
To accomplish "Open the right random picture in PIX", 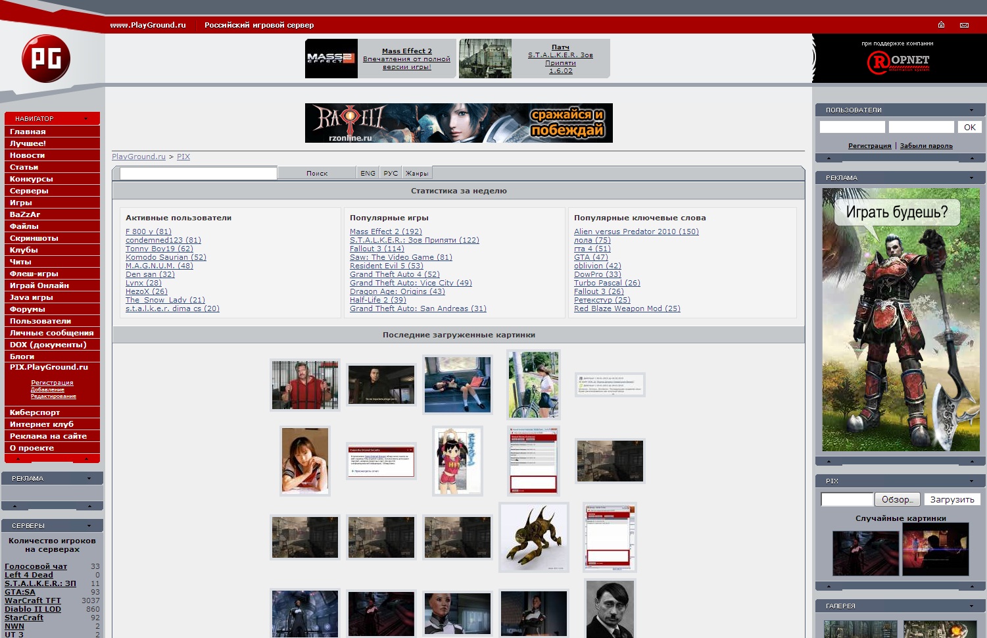I will click(936, 549).
